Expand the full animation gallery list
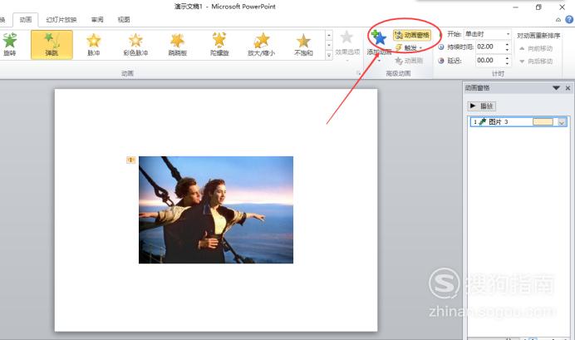 329,55
